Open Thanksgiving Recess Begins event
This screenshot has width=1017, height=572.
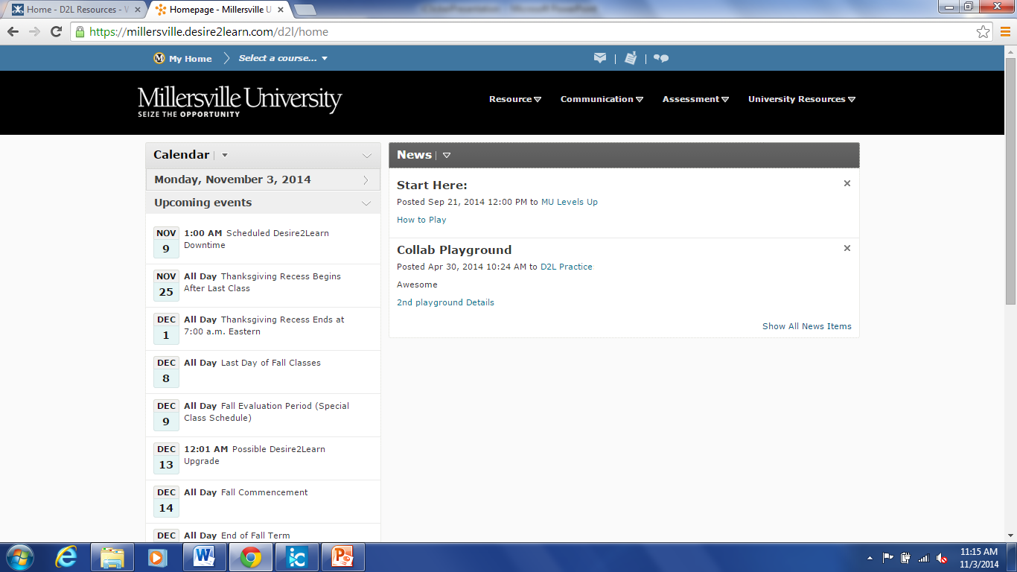click(262, 282)
